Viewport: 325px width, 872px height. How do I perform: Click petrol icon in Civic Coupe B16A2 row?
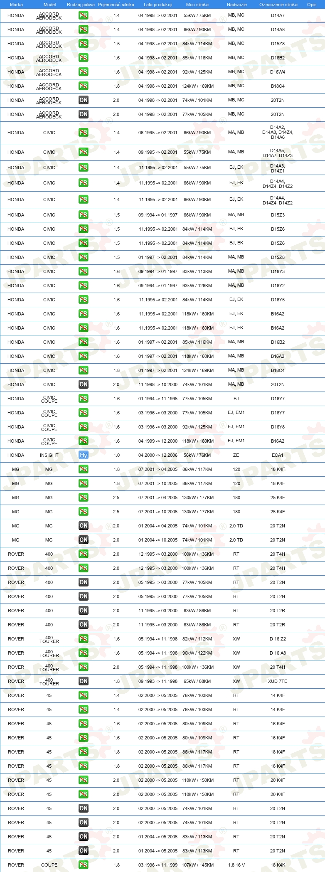coord(84,441)
